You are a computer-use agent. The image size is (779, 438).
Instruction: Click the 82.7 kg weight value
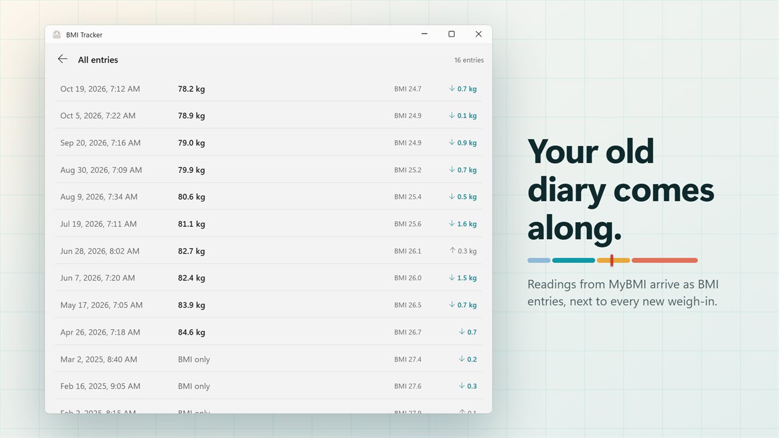(191, 251)
